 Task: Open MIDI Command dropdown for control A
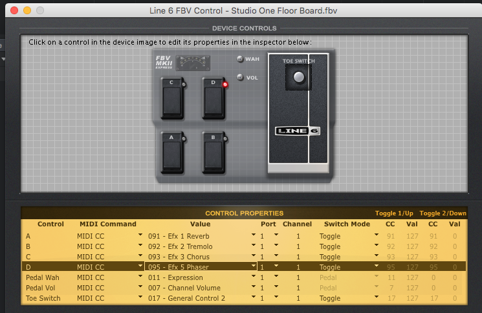click(x=140, y=235)
